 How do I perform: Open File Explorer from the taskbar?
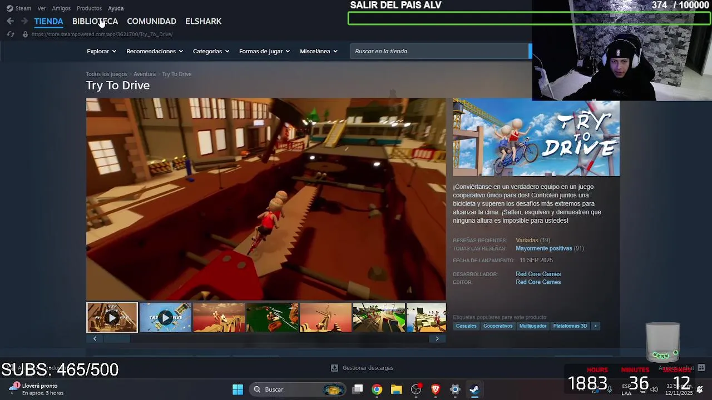[x=397, y=389]
